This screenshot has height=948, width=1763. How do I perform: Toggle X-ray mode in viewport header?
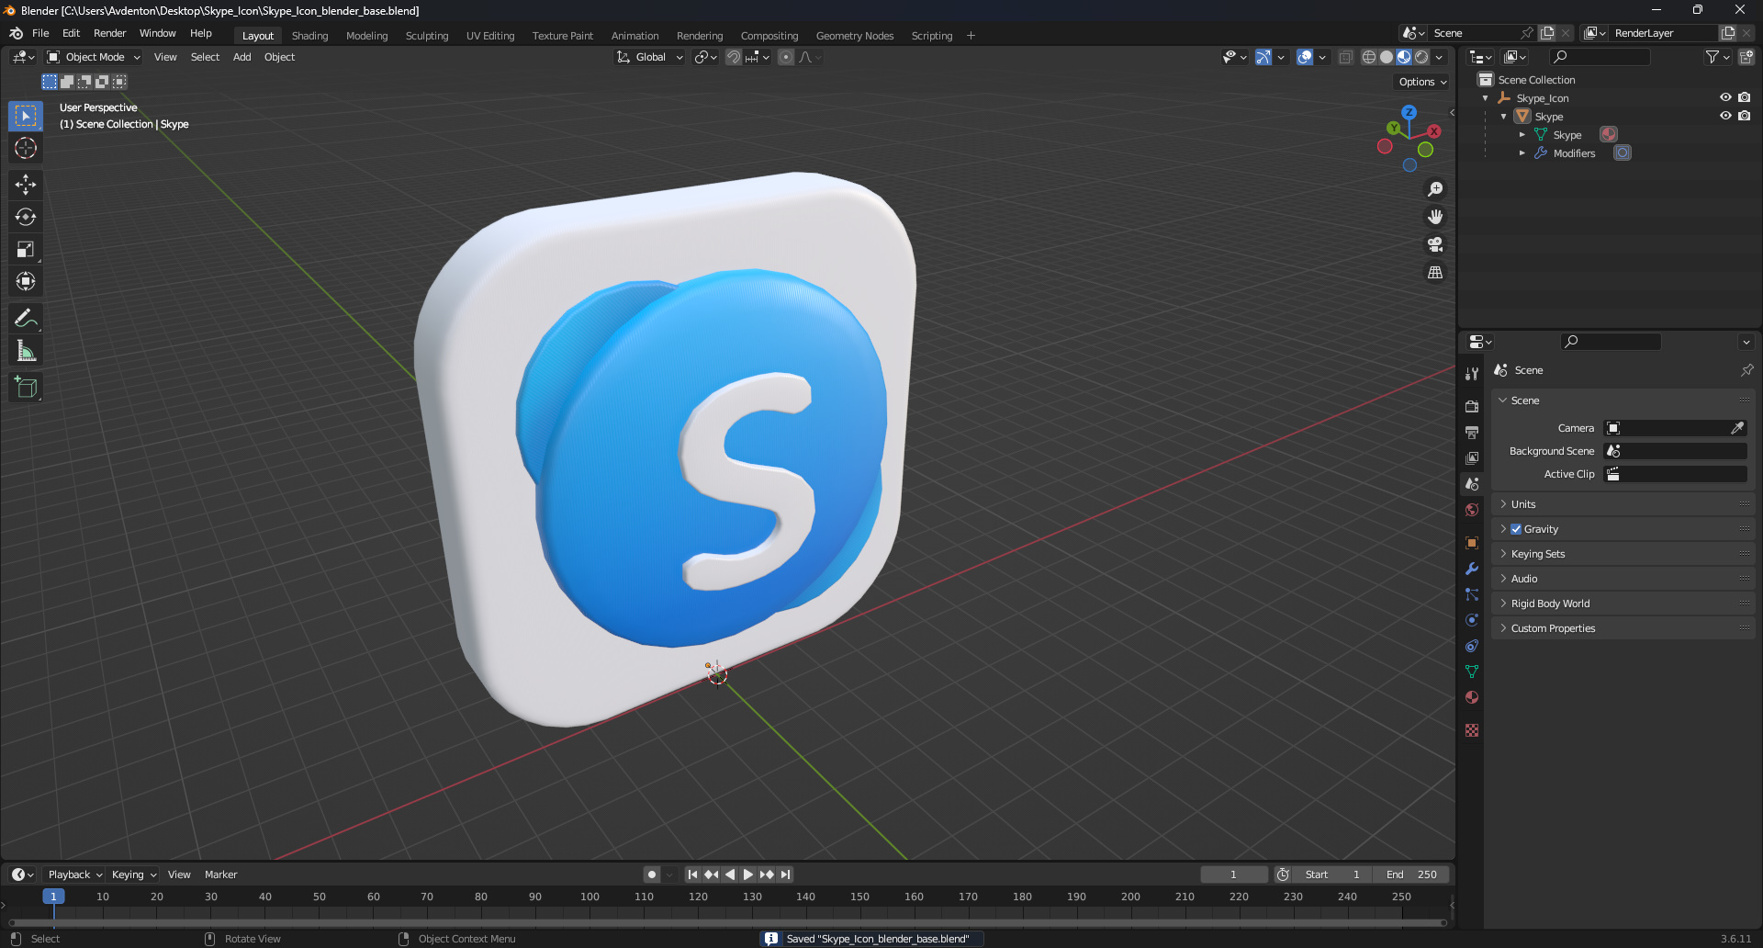pyautogui.click(x=1345, y=57)
